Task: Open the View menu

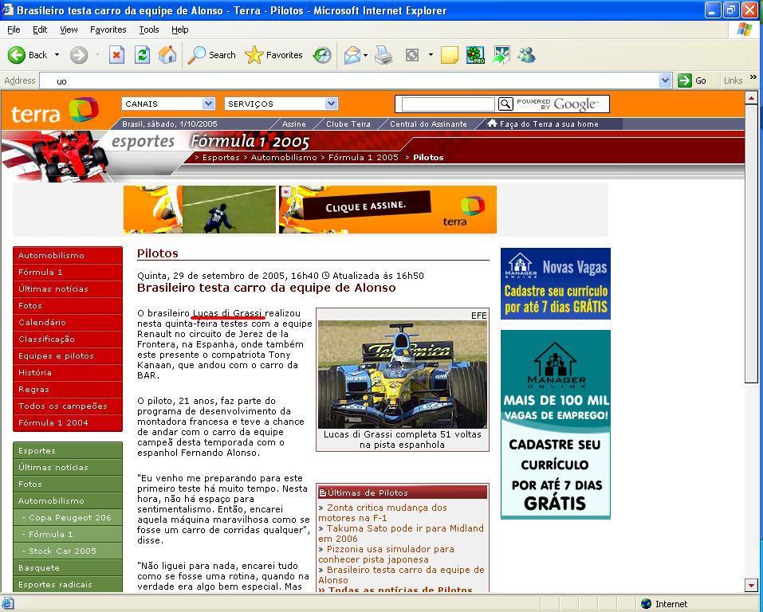Action: click(69, 29)
